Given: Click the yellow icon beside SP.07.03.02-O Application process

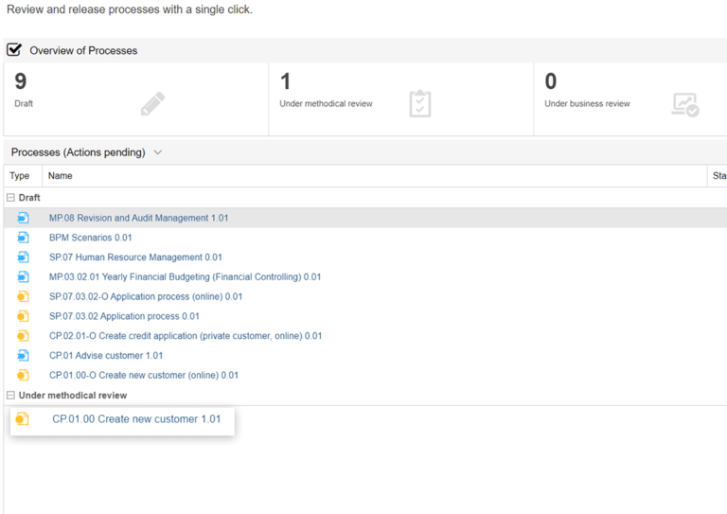Looking at the screenshot, I should pos(23,296).
